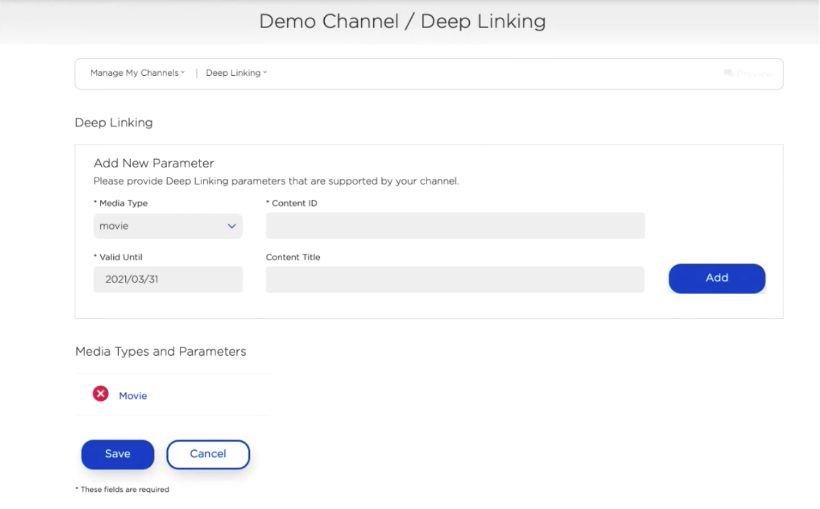Image resolution: width=820 pixels, height=509 pixels.
Task: Click the Content Title field label
Action: 293,257
